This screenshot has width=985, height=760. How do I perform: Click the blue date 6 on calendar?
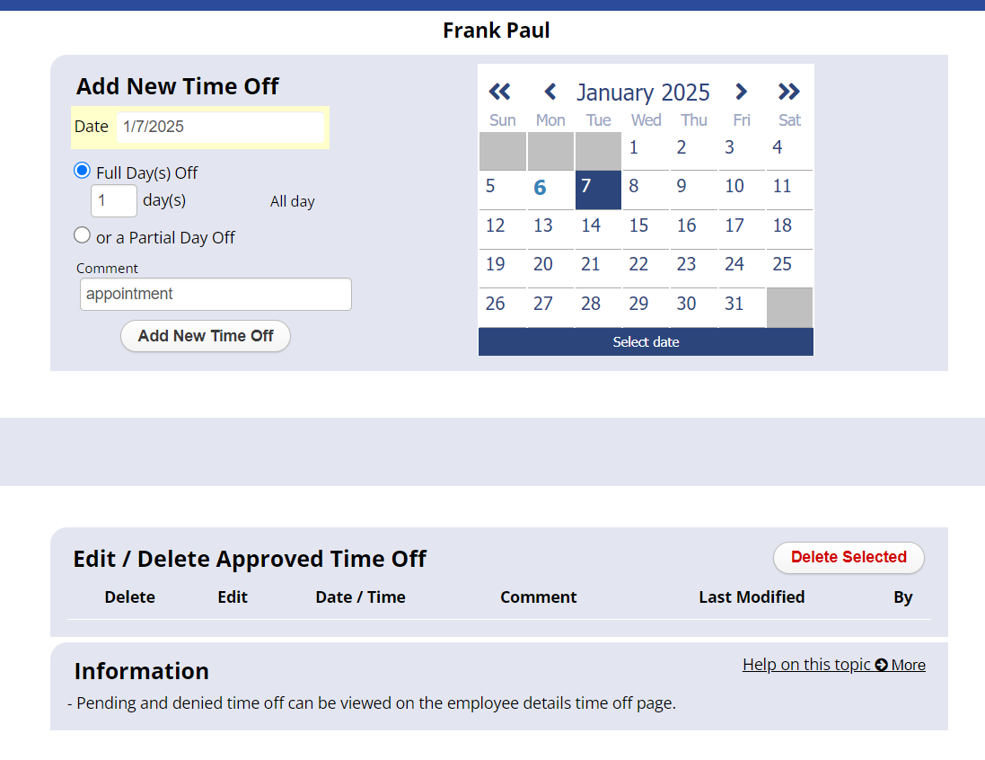540,186
